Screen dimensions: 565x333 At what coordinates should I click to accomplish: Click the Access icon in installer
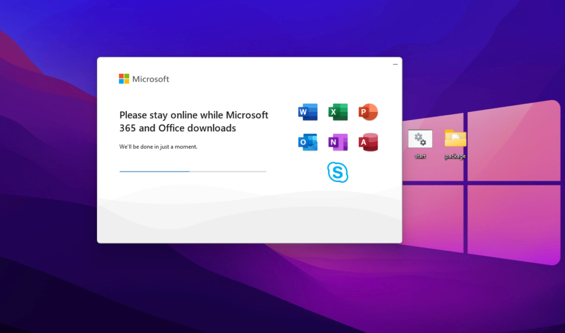point(368,142)
